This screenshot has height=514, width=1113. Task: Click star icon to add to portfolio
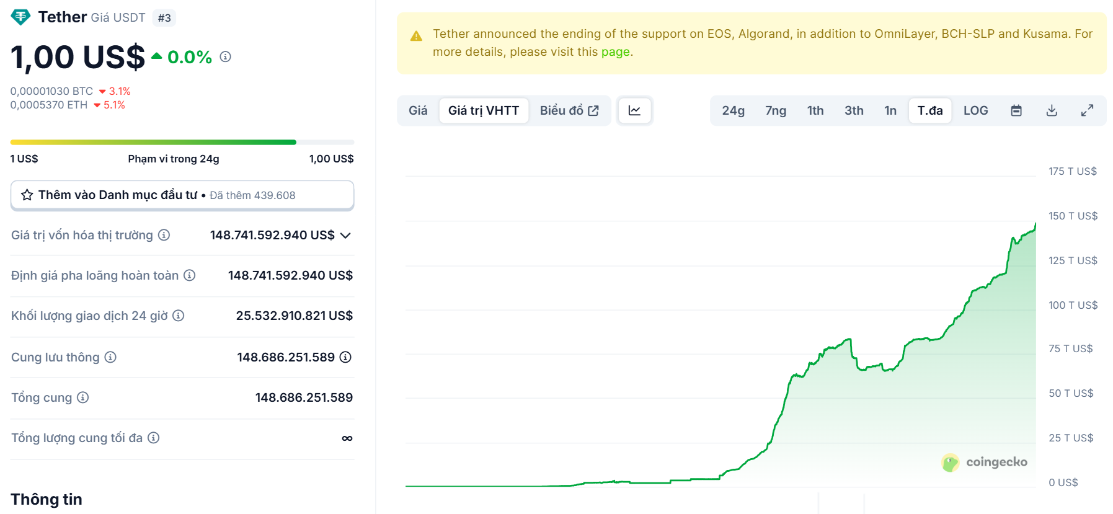[x=27, y=195]
